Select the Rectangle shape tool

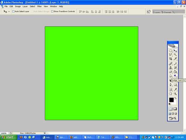(x=175, y=85)
